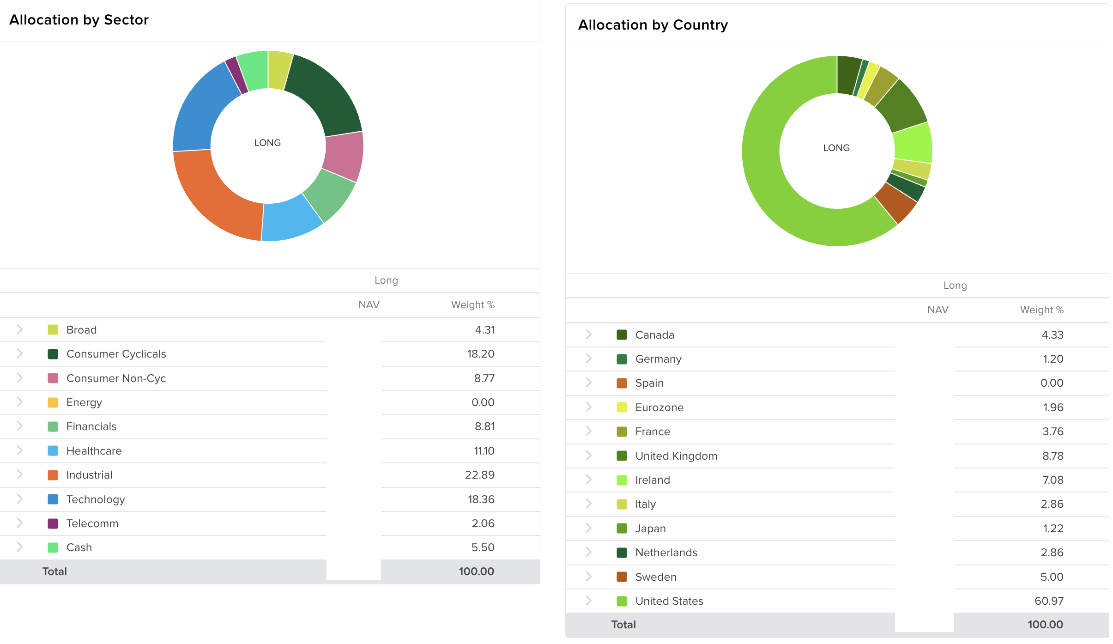Viewport: 1113px width, 644px height.
Task: Expand the United States row chevron
Action: pyautogui.click(x=588, y=601)
